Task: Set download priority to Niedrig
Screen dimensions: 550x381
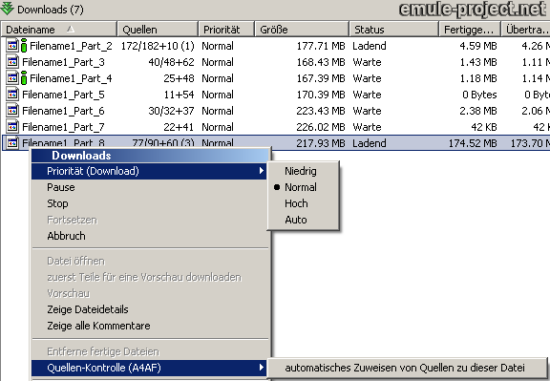Action: 300,171
